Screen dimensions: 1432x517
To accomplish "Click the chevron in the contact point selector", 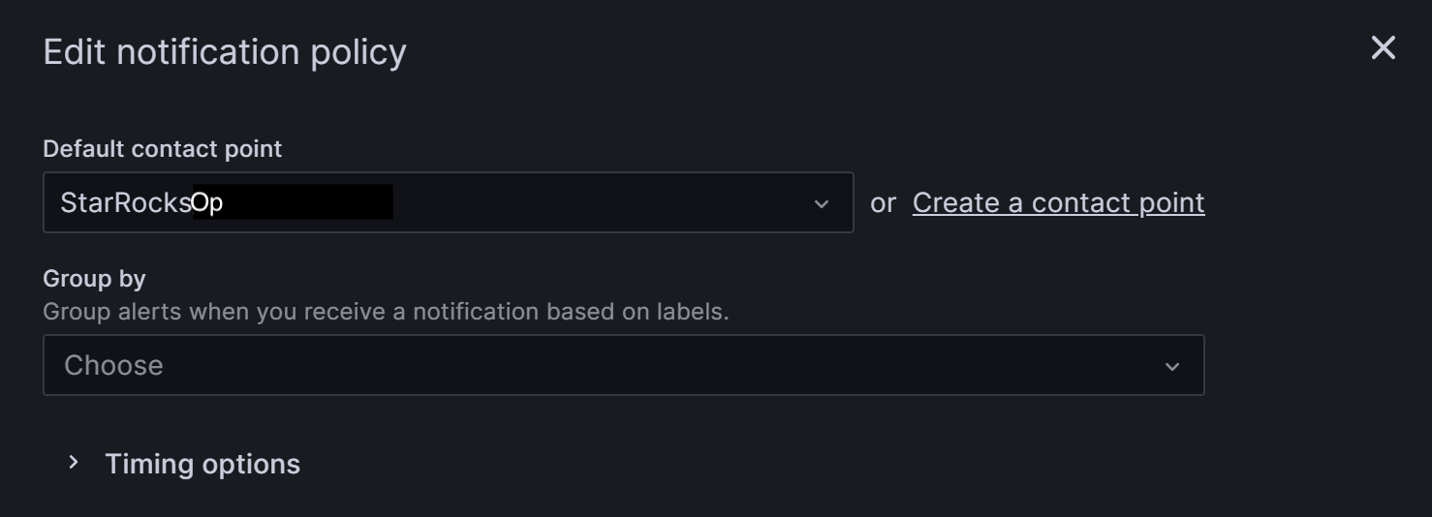I will pyautogui.click(x=822, y=203).
